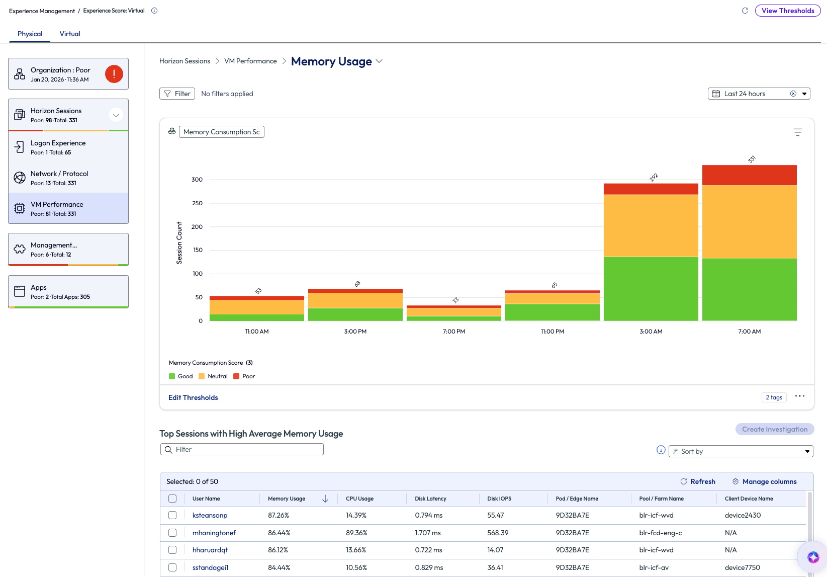Click the View Thresholds button
Screen dimensions: 827x577
[x=788, y=11]
